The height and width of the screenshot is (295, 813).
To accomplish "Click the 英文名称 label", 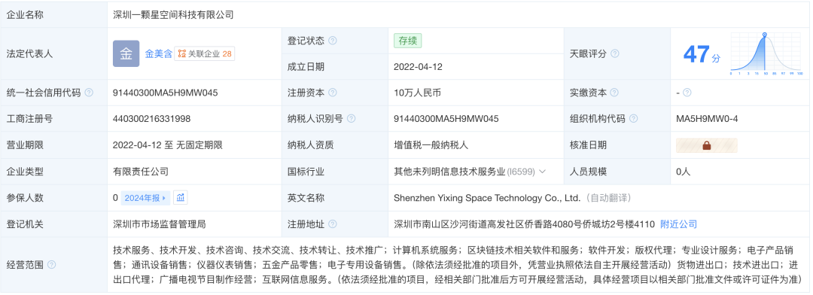I will click(306, 197).
